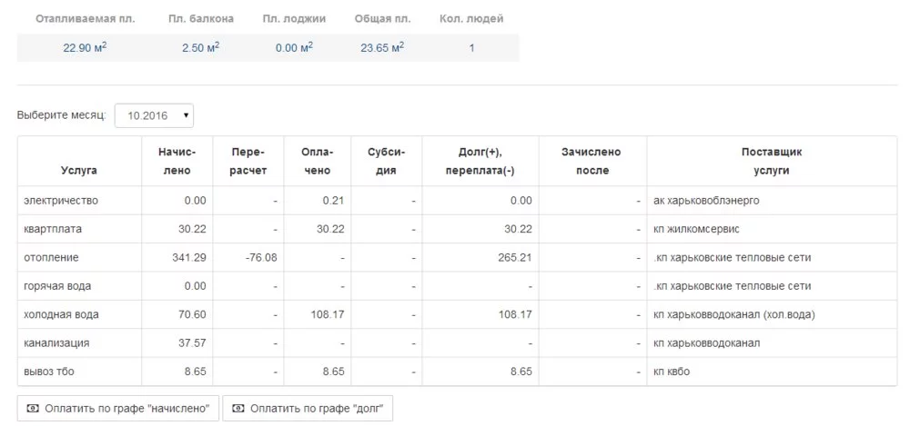Click the 'вывоз тбо' service row
The image size is (910, 426).
tap(52, 372)
